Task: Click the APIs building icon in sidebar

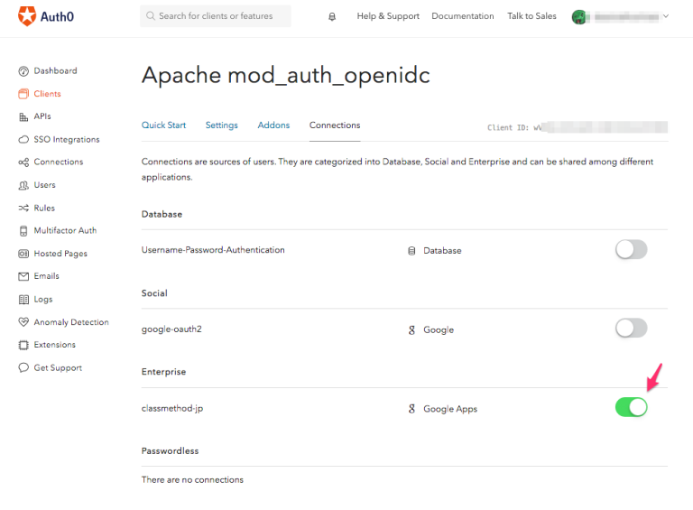Action: click(23, 116)
